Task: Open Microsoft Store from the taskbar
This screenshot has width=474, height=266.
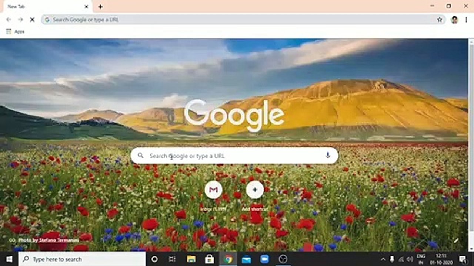Action: pyautogui.click(x=210, y=259)
